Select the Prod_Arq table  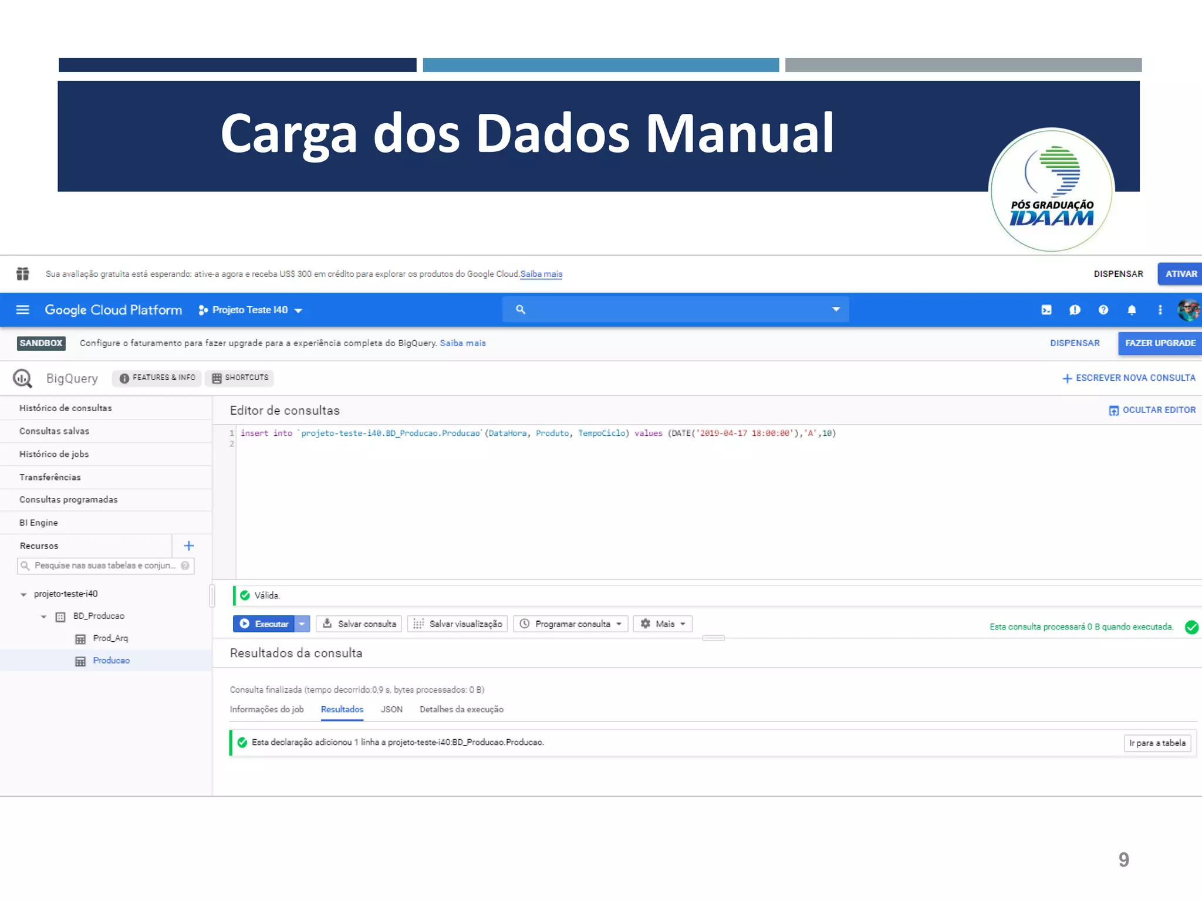tap(110, 639)
